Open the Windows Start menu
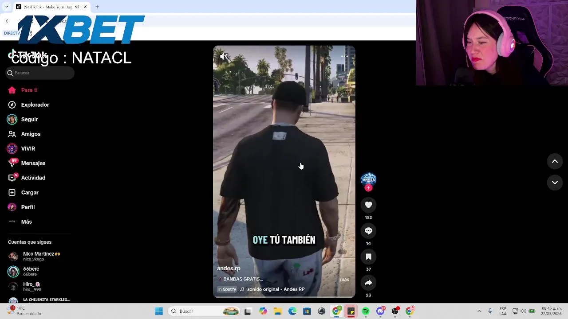 point(159,311)
